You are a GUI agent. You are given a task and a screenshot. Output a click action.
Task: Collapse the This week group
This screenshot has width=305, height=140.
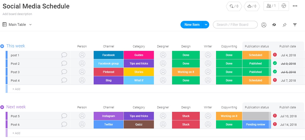click(2, 46)
